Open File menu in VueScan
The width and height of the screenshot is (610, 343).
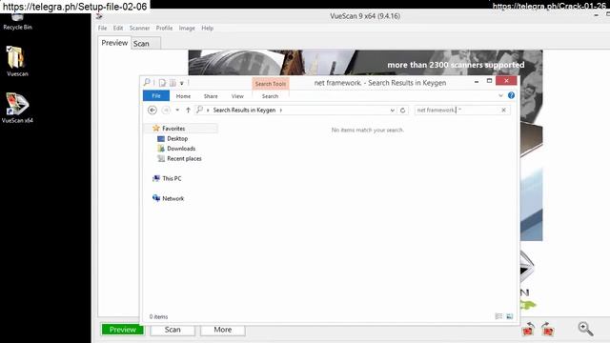[102, 28]
